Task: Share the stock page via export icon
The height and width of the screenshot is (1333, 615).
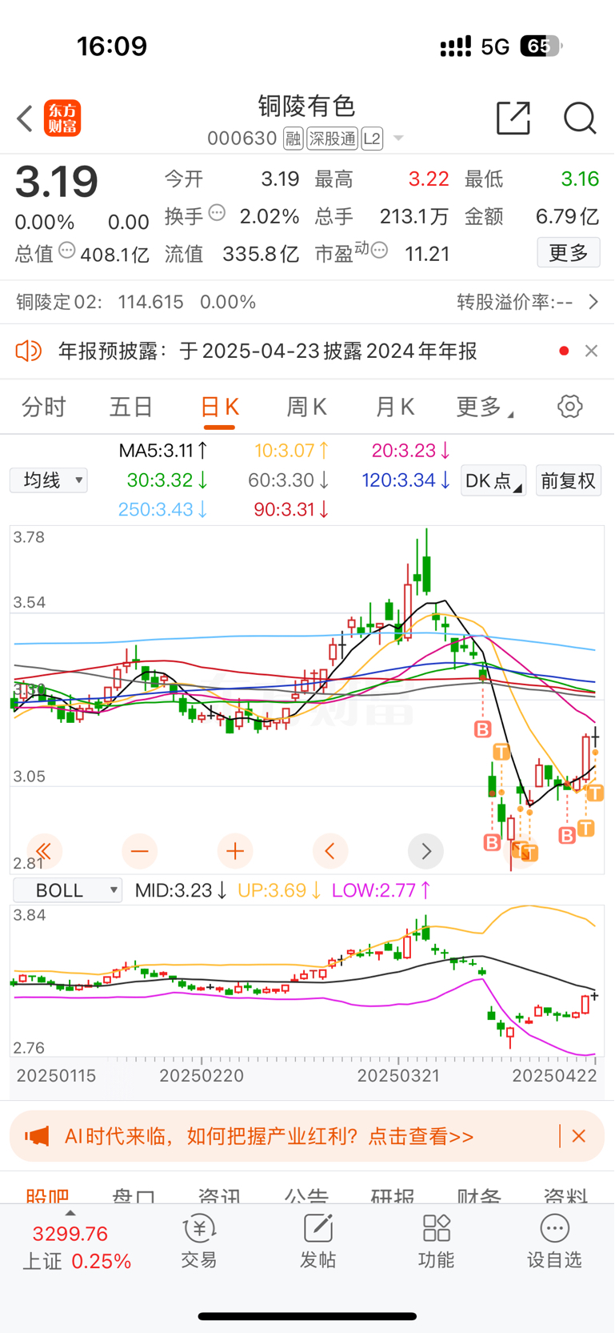Action: (x=513, y=118)
